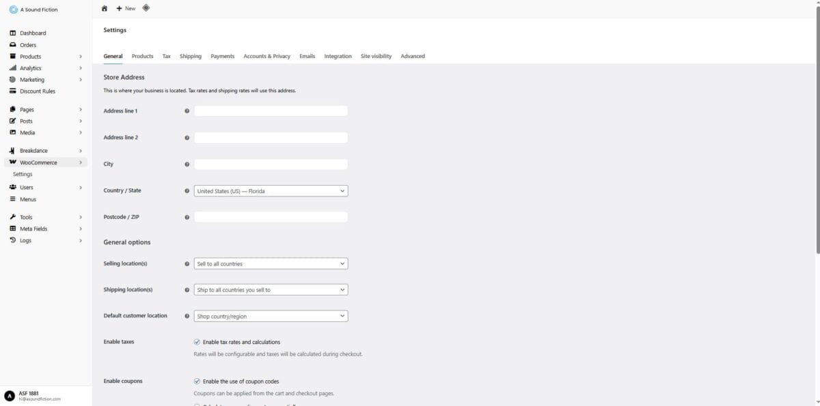Open the Media library icon
The height and width of the screenshot is (406, 820).
pyautogui.click(x=12, y=132)
